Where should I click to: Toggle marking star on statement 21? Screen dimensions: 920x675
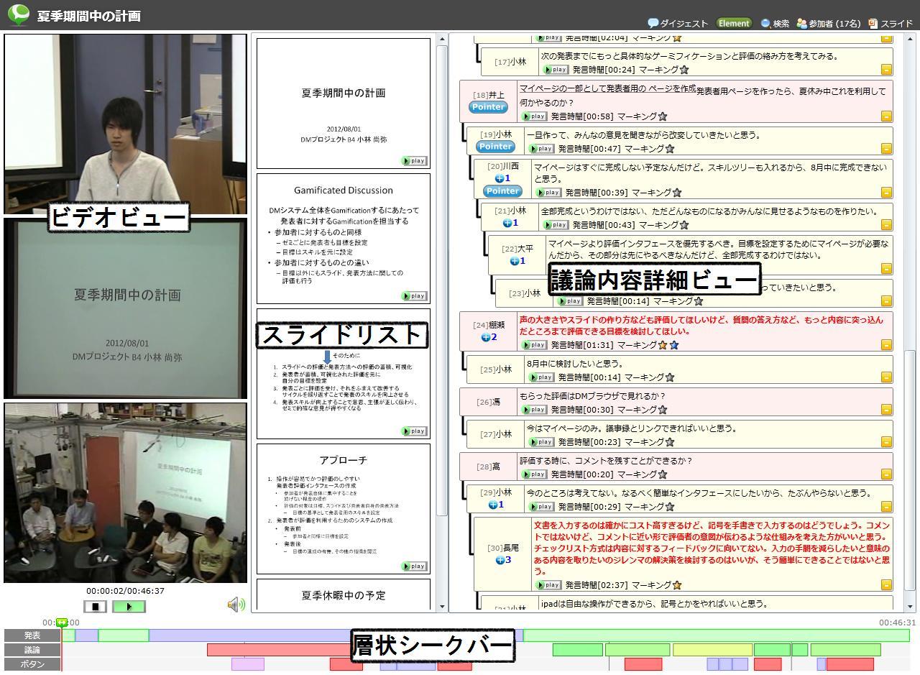684,225
